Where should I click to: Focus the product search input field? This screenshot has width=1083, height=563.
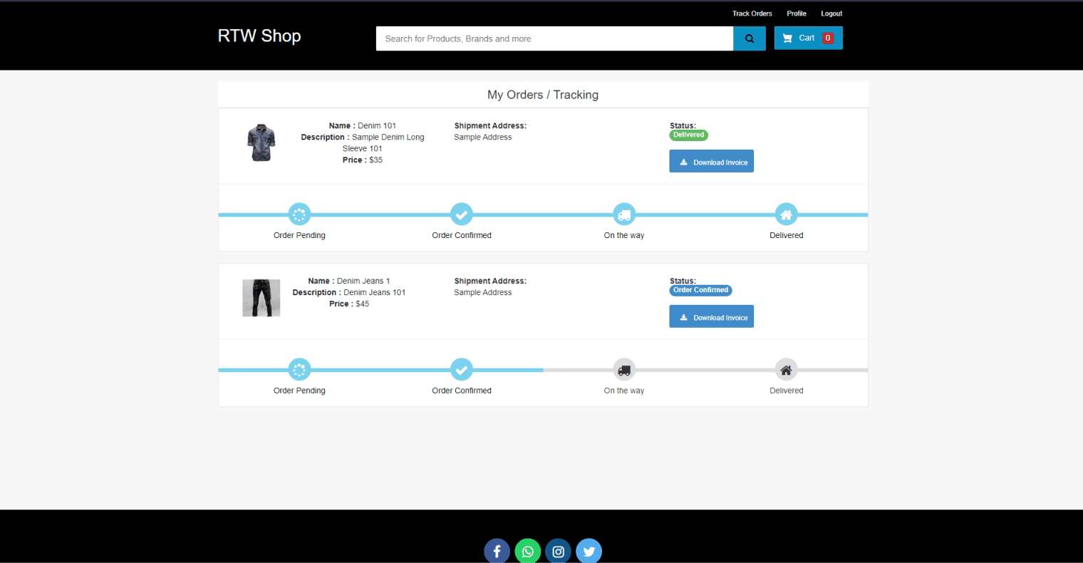(554, 38)
